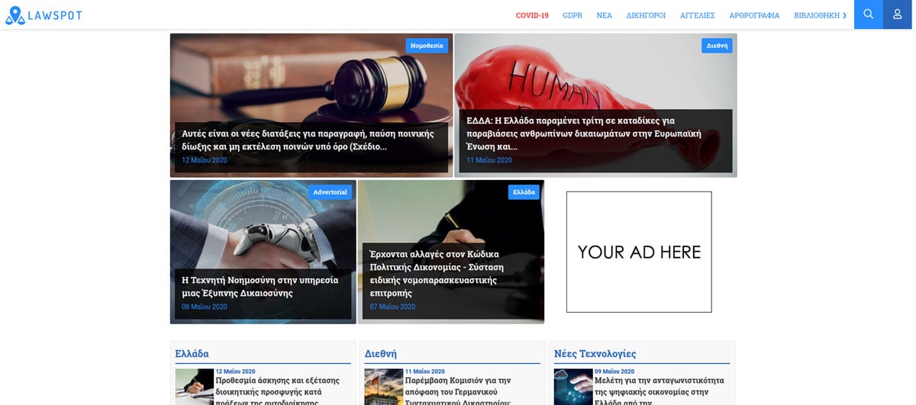Screen dimensions: 916x405
Task: Click the date 09 Μαΐου 2020
Action: (x=614, y=371)
